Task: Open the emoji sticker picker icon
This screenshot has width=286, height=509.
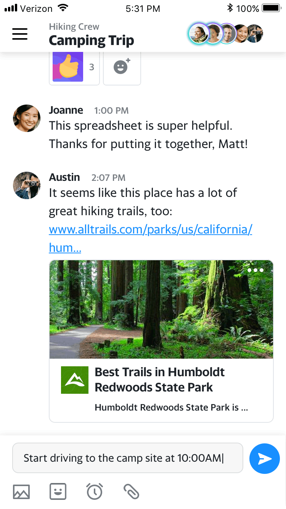Action: point(58,492)
